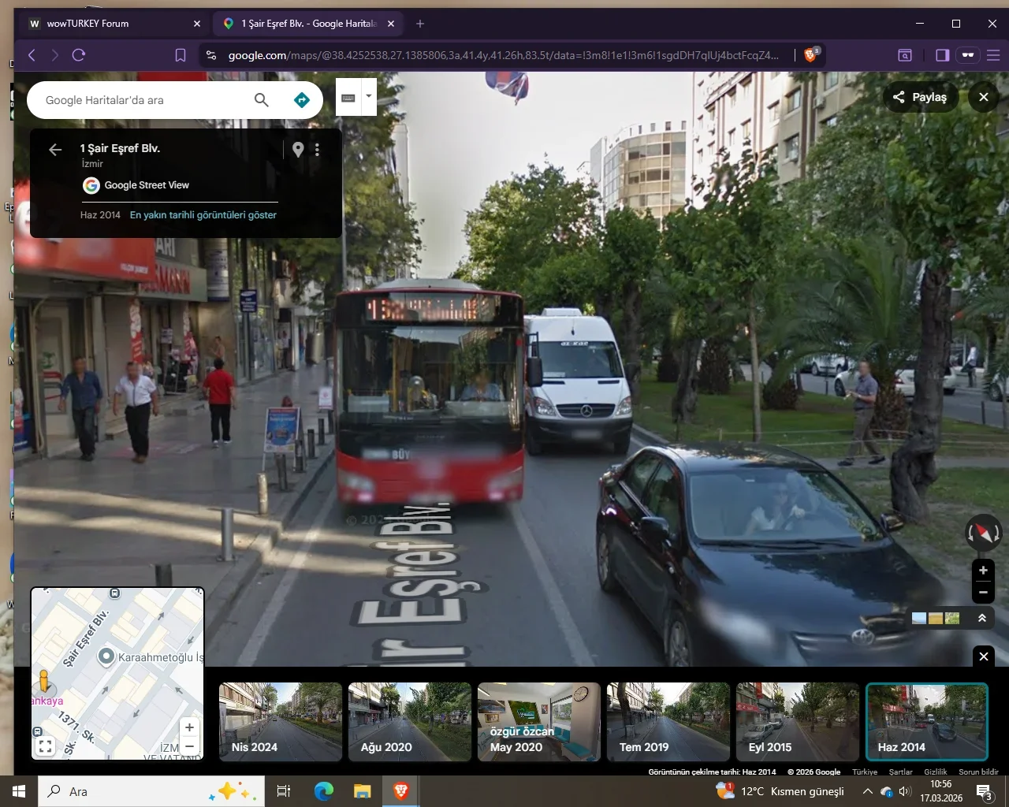Screen dimensions: 1009x807
Task: Open directions with the blue arrow icon
Action: (301, 100)
